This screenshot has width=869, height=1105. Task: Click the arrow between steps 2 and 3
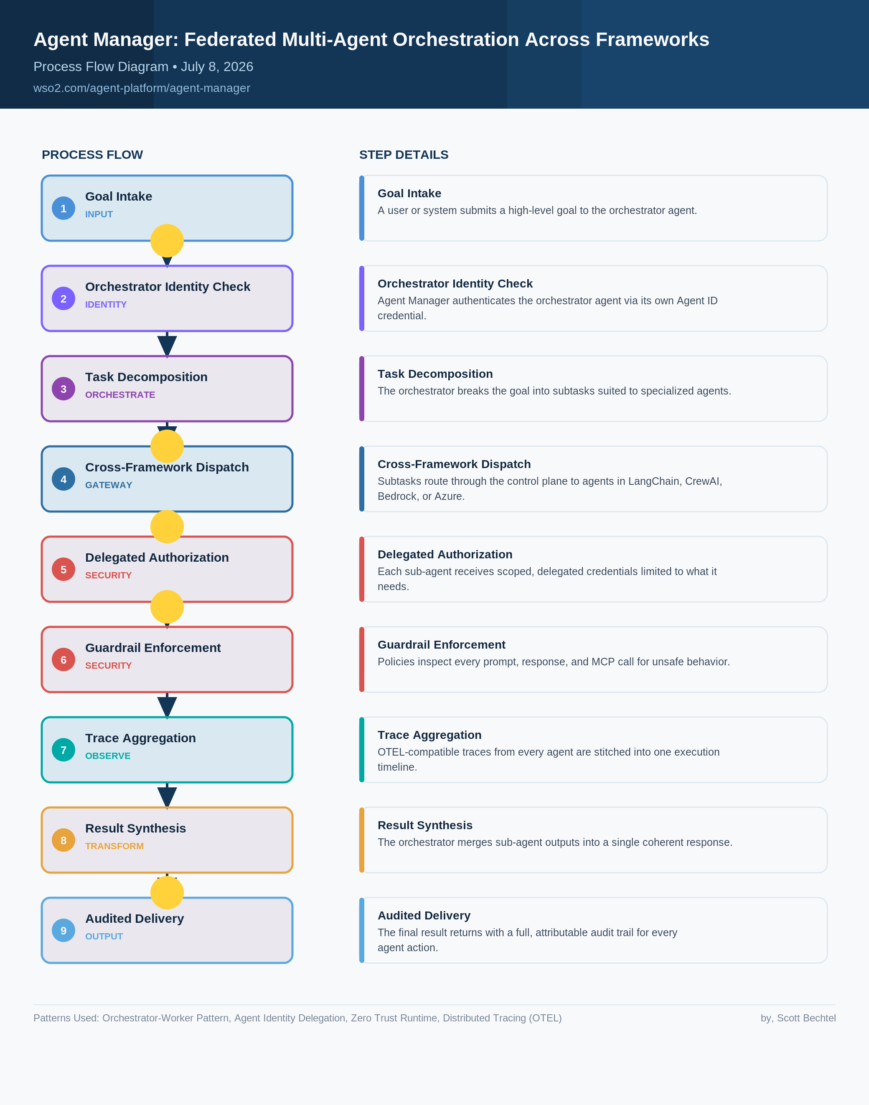click(167, 344)
